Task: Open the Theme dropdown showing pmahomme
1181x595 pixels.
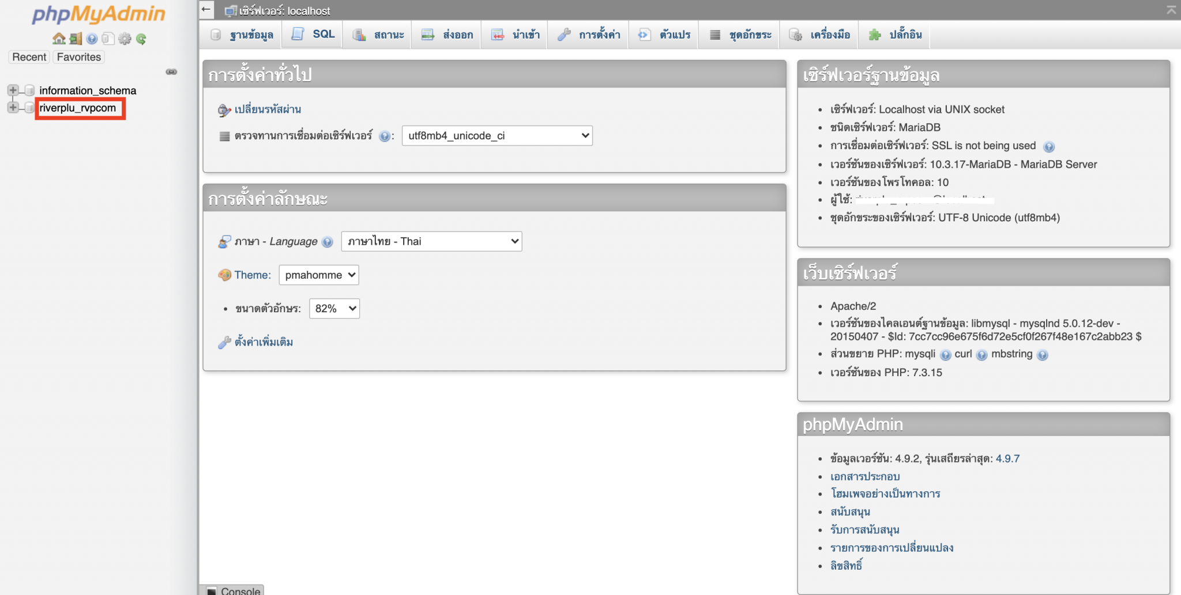Action: click(x=318, y=275)
